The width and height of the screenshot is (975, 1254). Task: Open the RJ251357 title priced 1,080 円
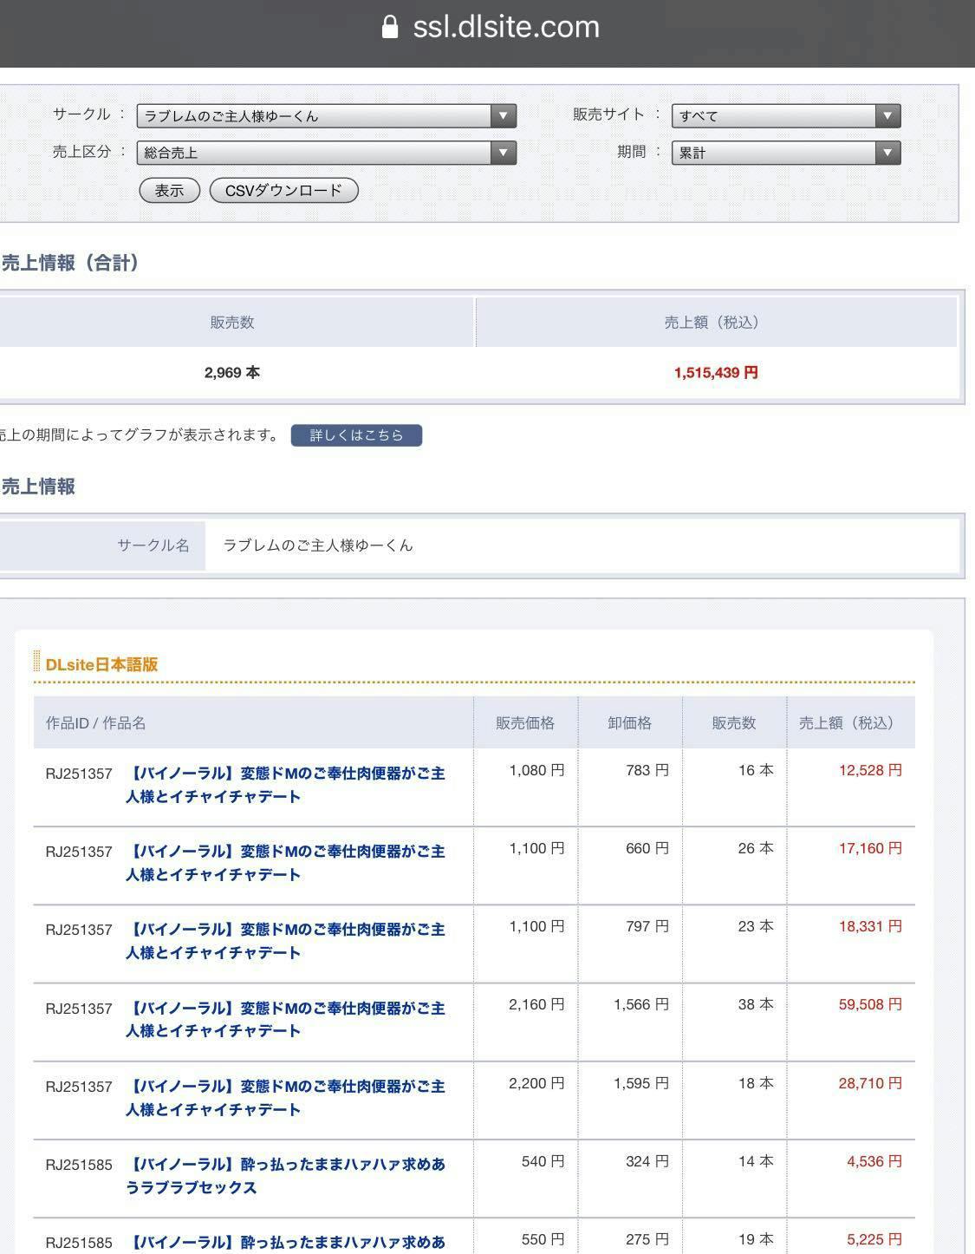tap(286, 785)
